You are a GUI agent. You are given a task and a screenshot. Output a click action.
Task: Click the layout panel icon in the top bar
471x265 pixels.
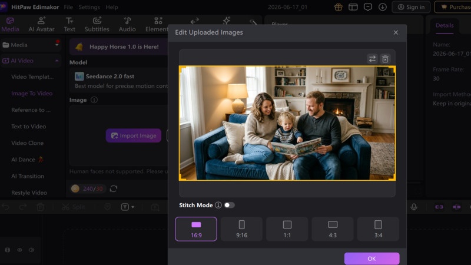coord(353,7)
